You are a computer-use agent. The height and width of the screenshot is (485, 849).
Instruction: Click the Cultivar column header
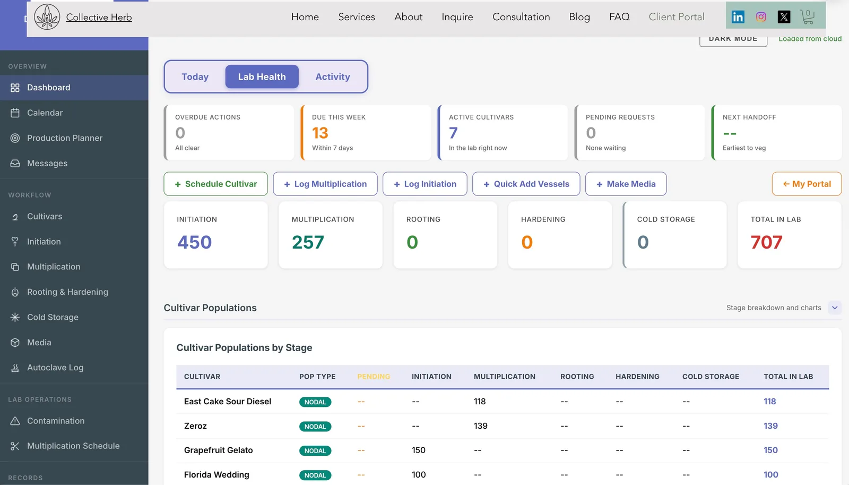(202, 377)
